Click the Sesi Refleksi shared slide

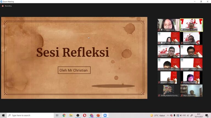coord(74,58)
